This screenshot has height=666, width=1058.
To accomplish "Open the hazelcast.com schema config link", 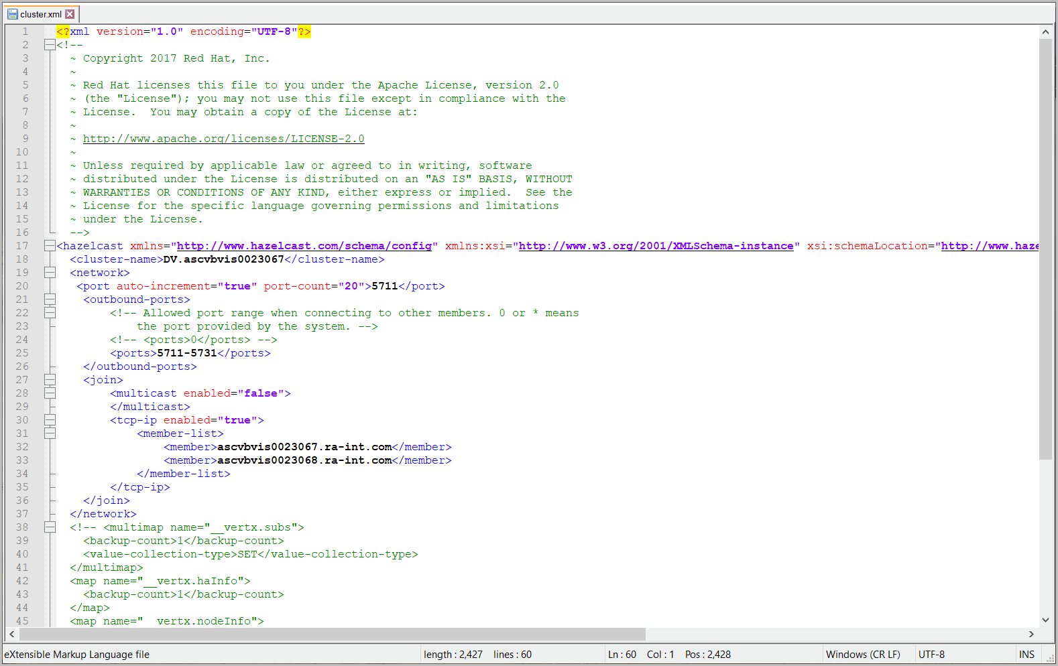I will tap(304, 246).
